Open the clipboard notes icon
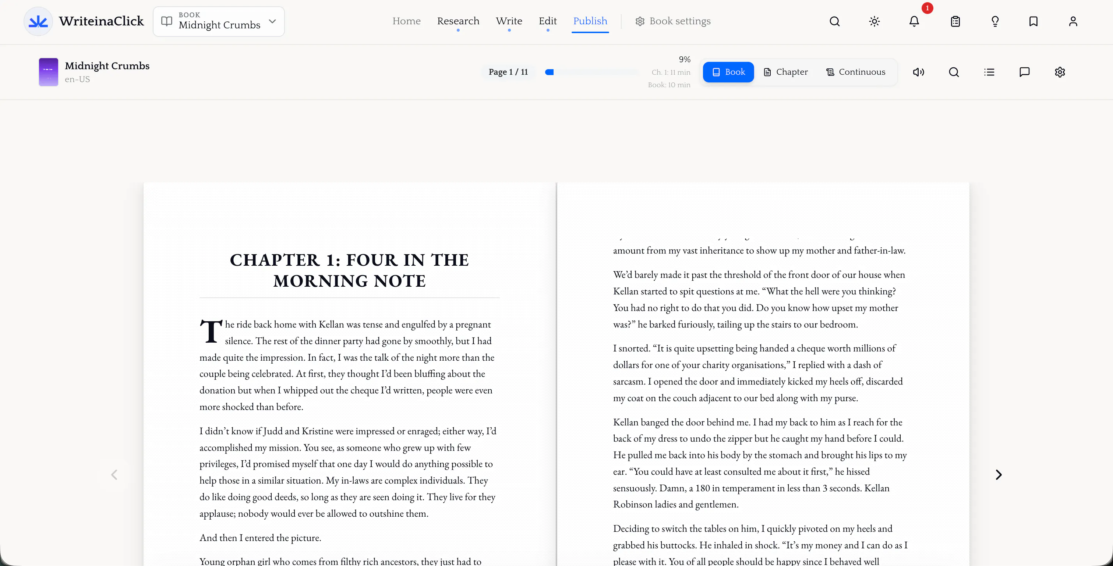 tap(955, 21)
